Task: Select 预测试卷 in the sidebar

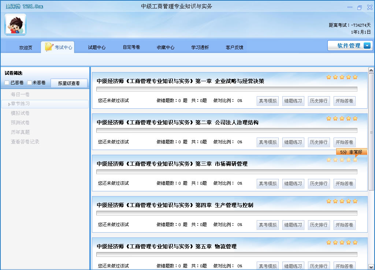Action: (x=20, y=123)
